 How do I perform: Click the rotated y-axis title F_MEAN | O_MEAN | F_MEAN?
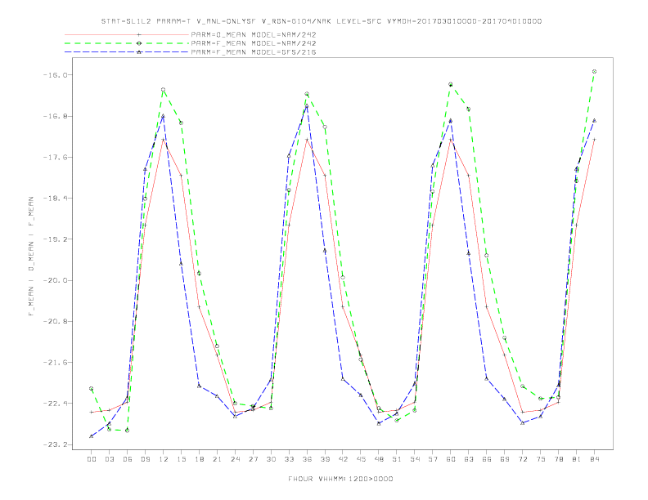point(30,257)
